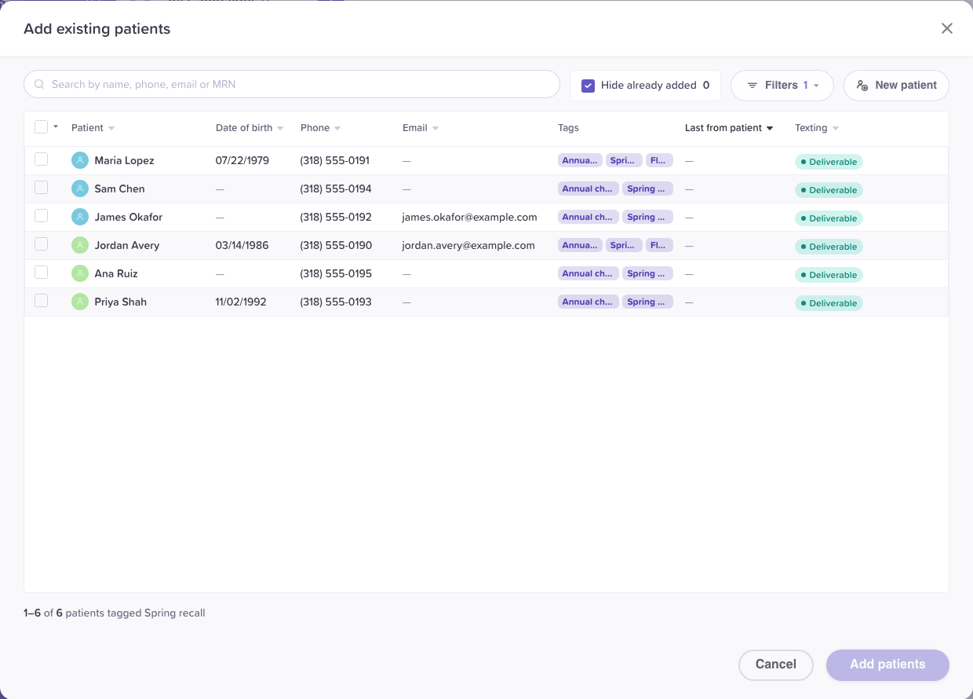The height and width of the screenshot is (699, 973).
Task: Click Jordan Avery's Annua... tag
Action: click(x=580, y=245)
